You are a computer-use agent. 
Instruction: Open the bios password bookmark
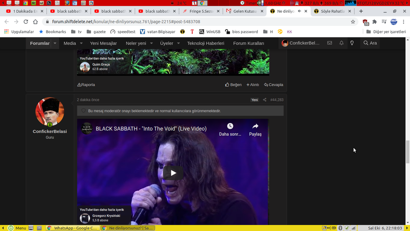241,31
